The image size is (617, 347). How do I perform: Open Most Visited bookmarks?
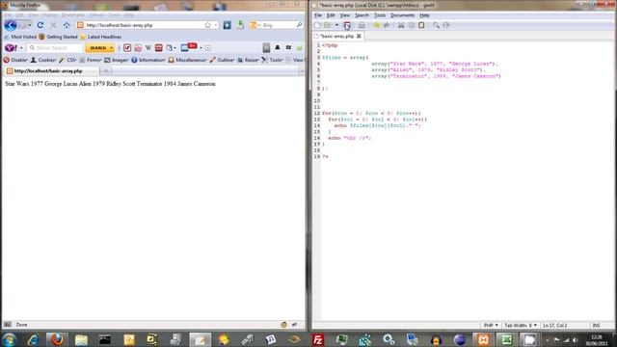pyautogui.click(x=20, y=37)
